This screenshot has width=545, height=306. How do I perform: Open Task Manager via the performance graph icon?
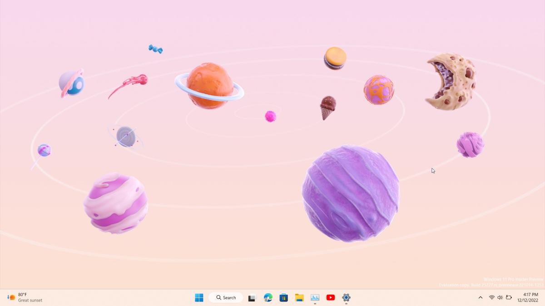[x=314, y=298]
